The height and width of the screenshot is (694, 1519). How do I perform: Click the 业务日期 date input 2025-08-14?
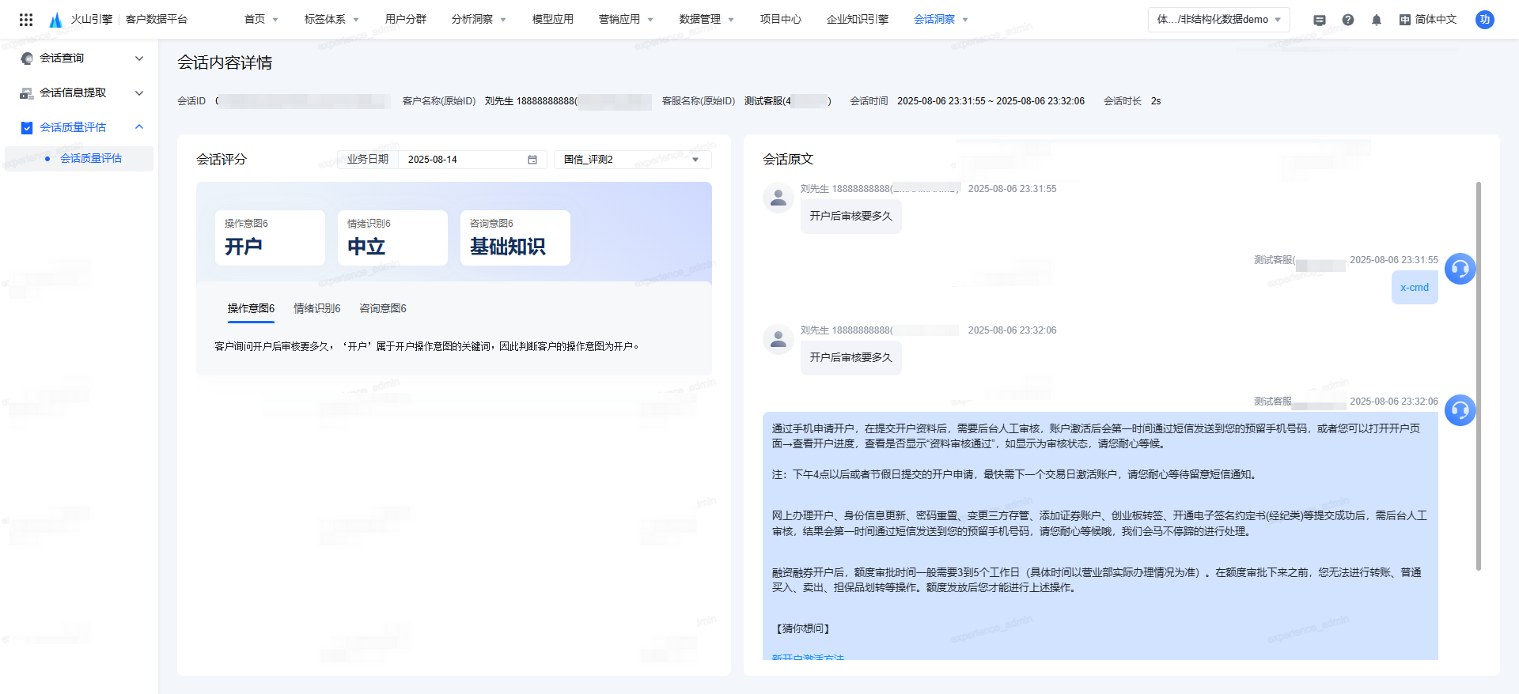[x=472, y=160]
